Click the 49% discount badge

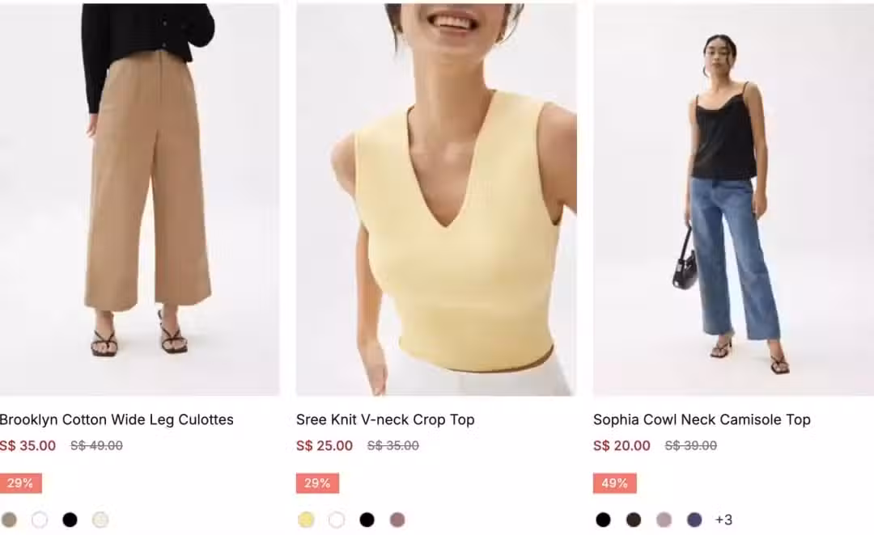click(x=615, y=483)
